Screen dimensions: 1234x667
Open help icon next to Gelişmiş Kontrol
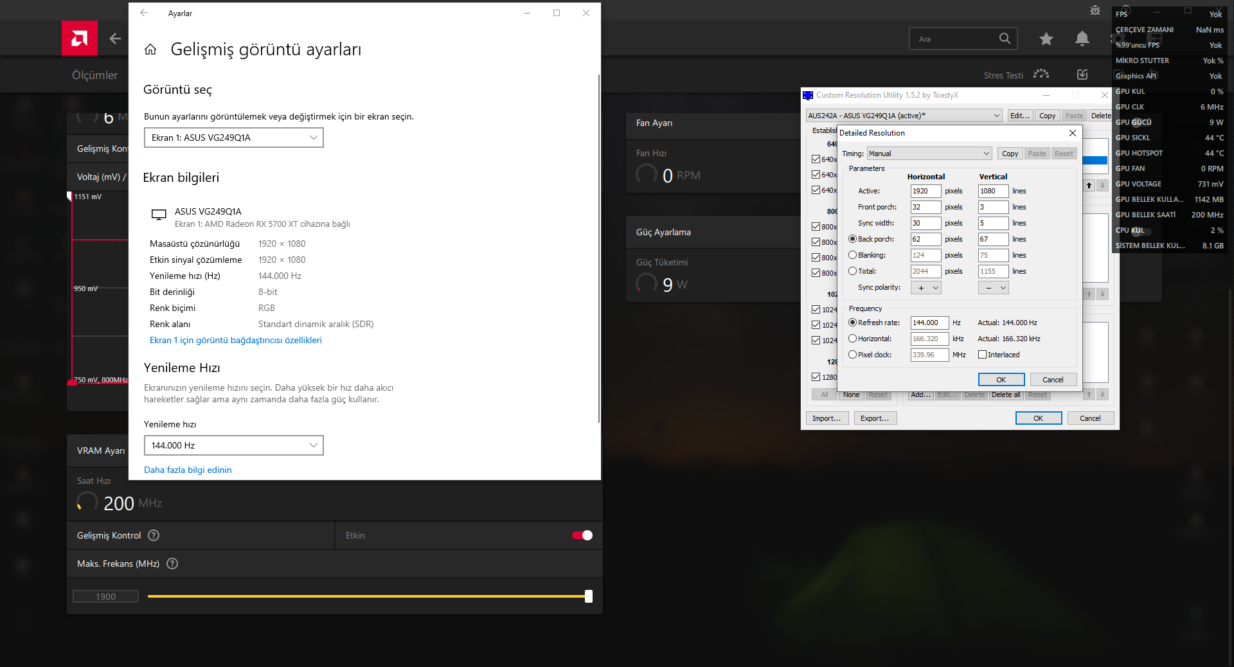(154, 535)
